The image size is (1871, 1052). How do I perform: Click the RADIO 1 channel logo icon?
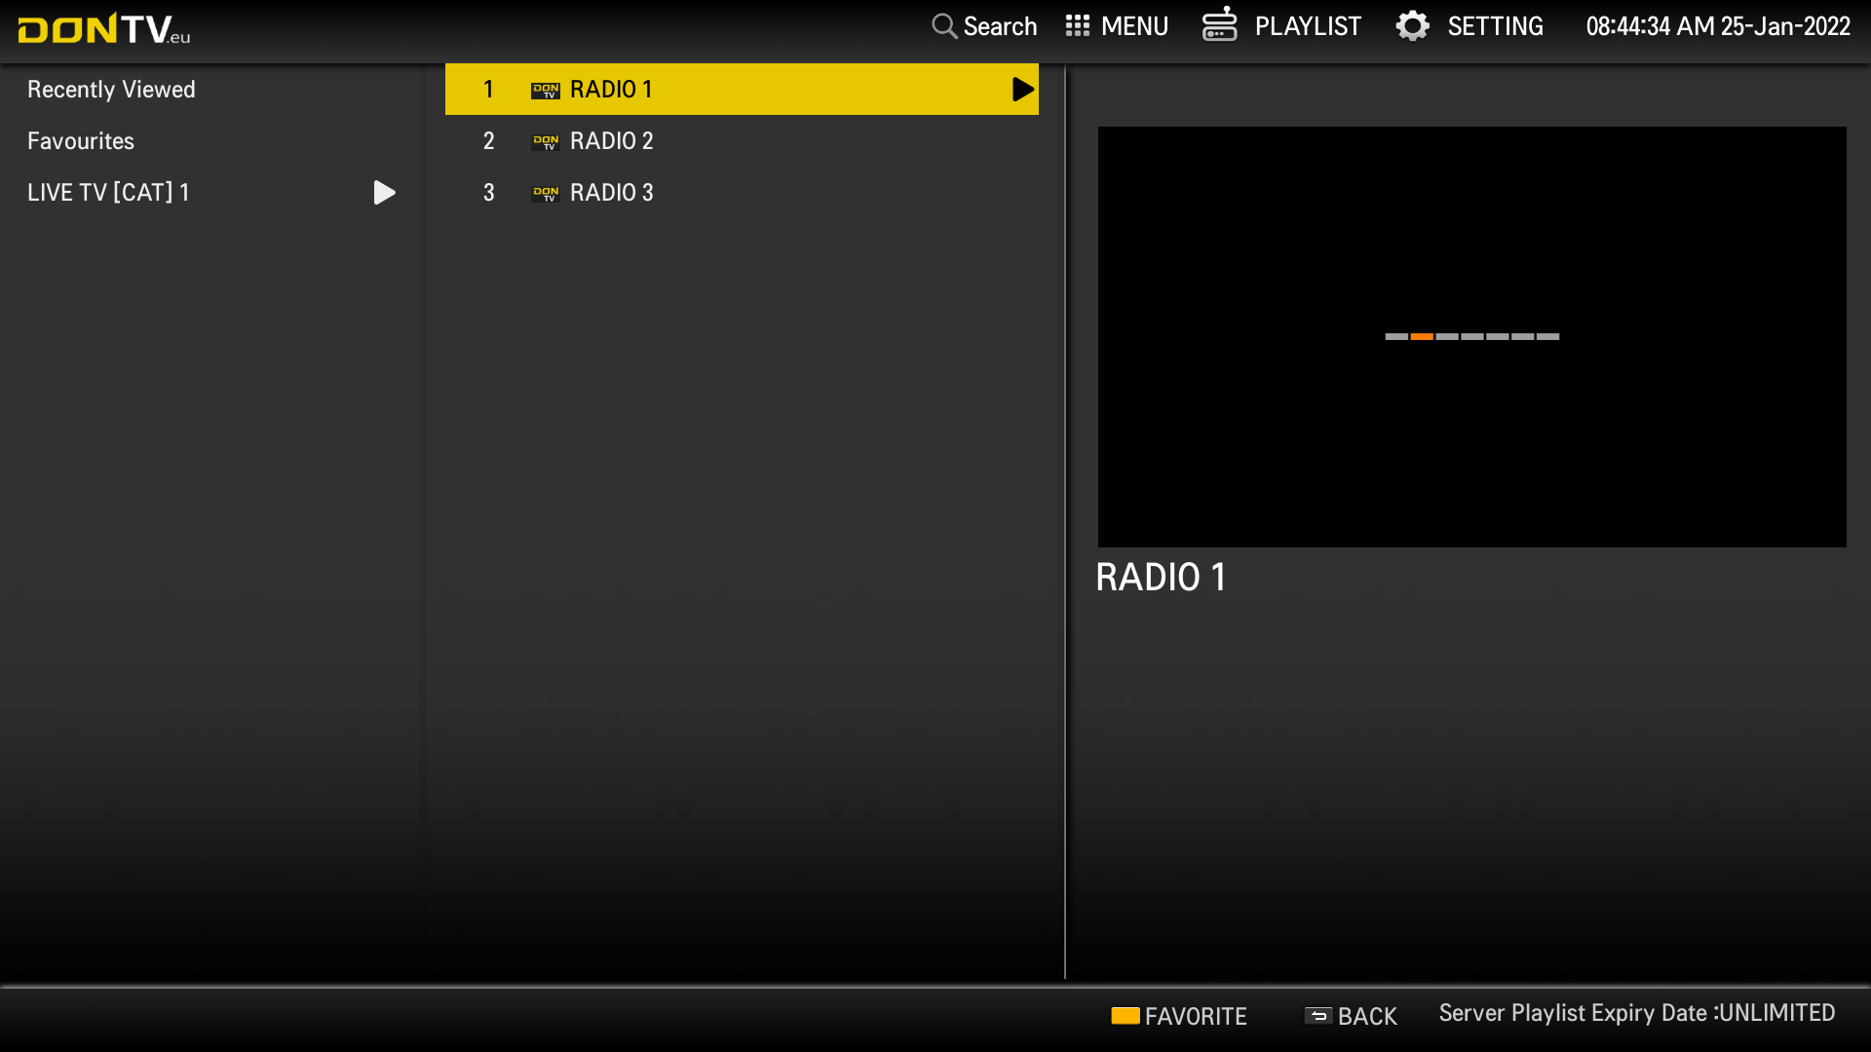coord(545,91)
